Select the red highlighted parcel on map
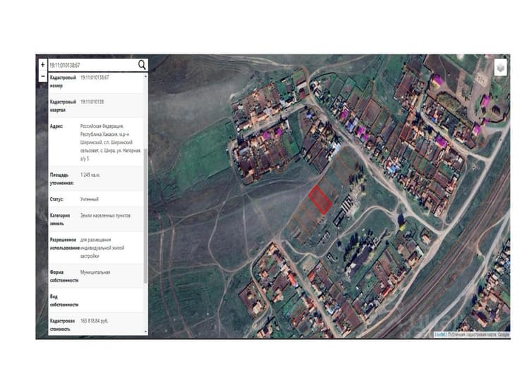 tap(320, 200)
